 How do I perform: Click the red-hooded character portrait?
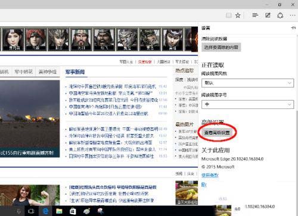pos(36,39)
